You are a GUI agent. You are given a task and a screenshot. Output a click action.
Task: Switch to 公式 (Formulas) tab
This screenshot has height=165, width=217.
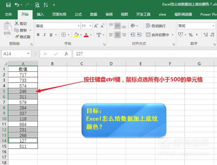pyautogui.click(x=78, y=14)
